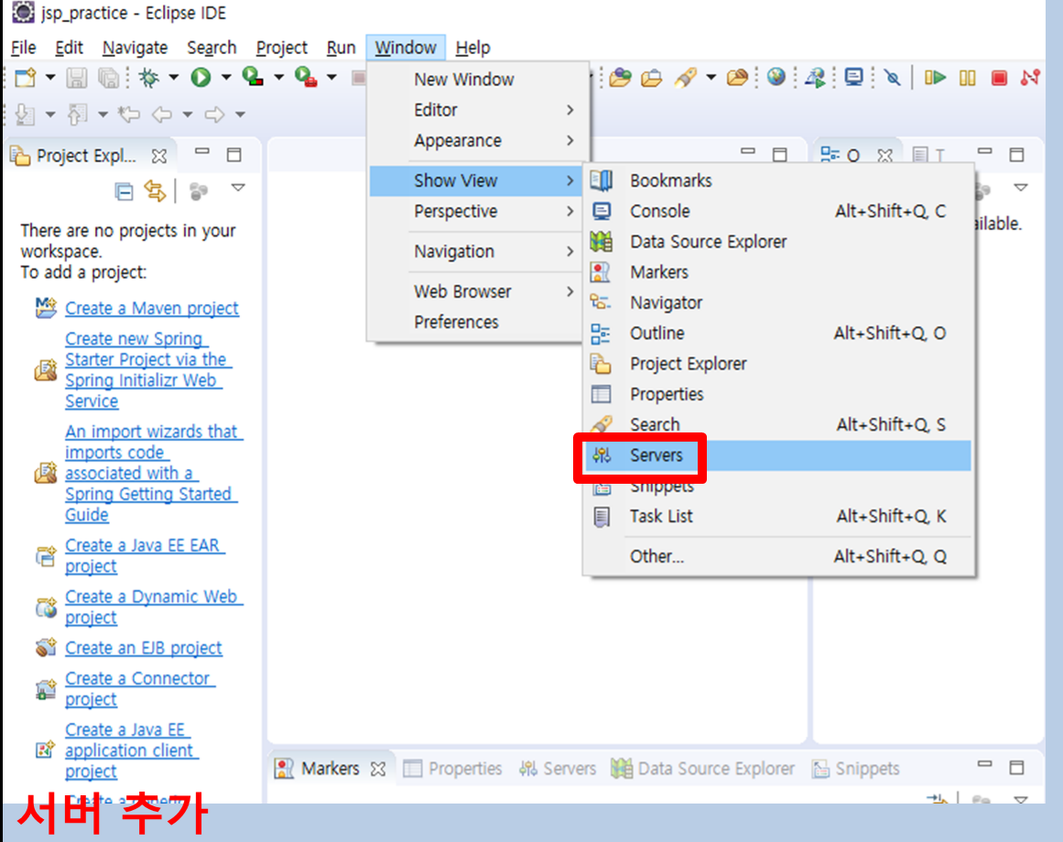Click Create a Connector project link
This screenshot has height=842, width=1063.
(140, 689)
